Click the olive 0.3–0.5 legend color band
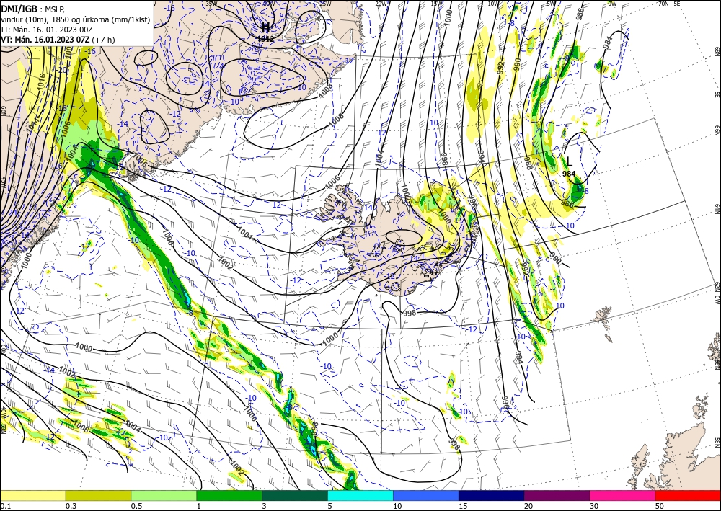Viewport: 721px width, 511px height. tap(98, 495)
